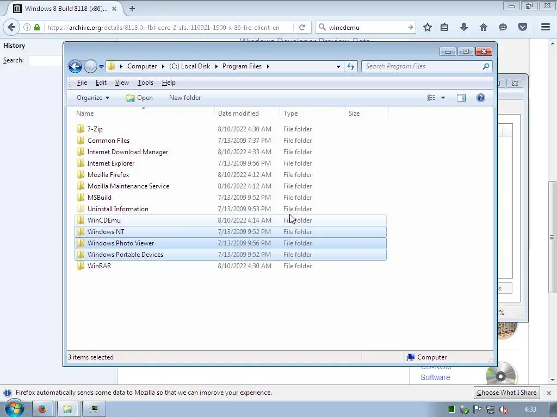Select the Common Files folder

pyautogui.click(x=231, y=141)
